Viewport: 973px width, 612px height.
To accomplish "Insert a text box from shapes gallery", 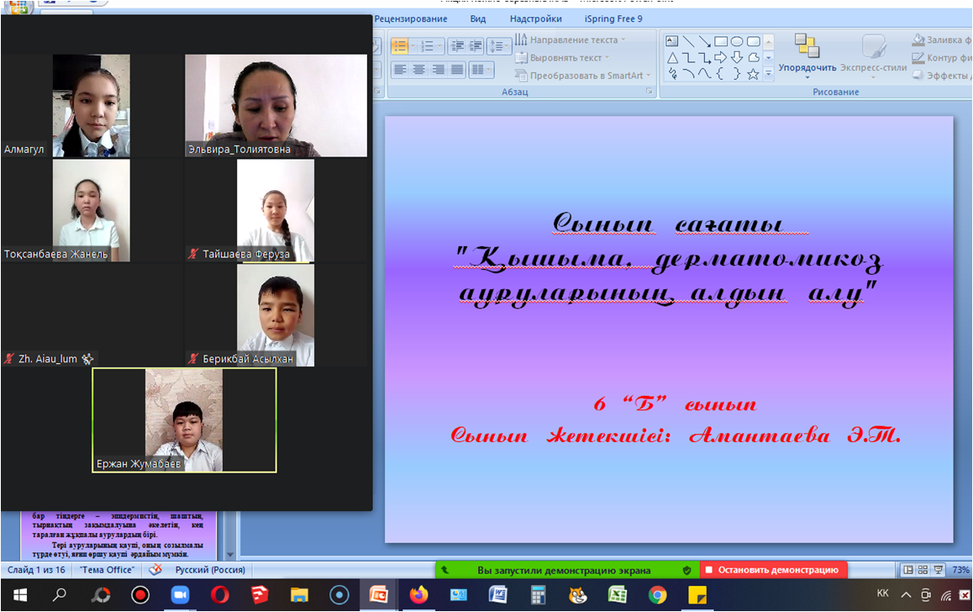I will point(672,40).
